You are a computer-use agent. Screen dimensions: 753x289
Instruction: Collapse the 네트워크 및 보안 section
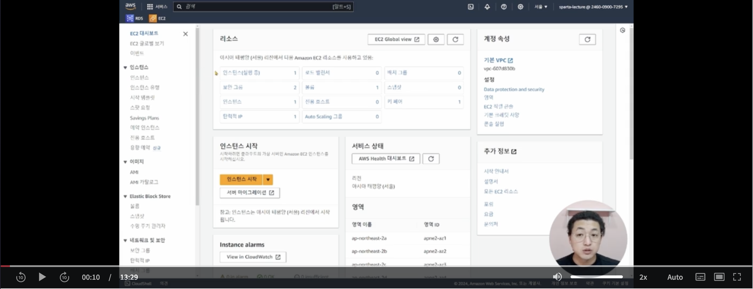(125, 241)
